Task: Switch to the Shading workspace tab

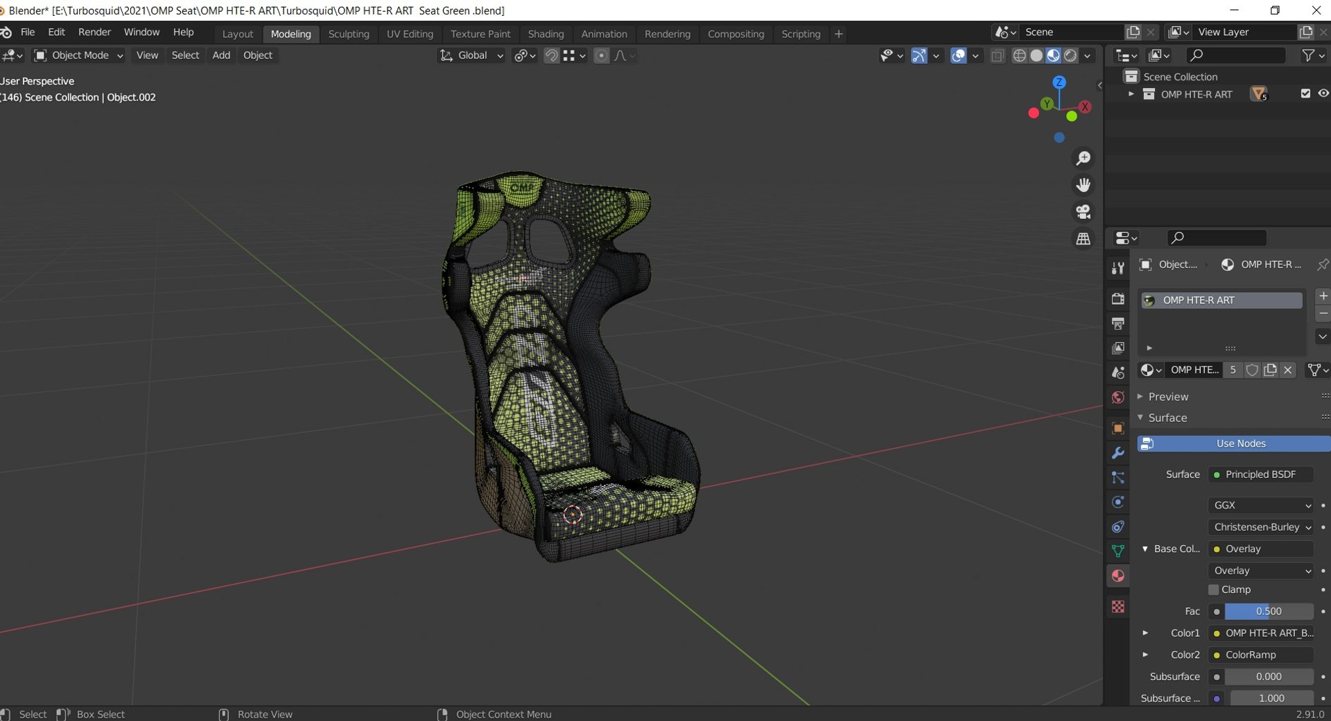Action: pos(546,34)
